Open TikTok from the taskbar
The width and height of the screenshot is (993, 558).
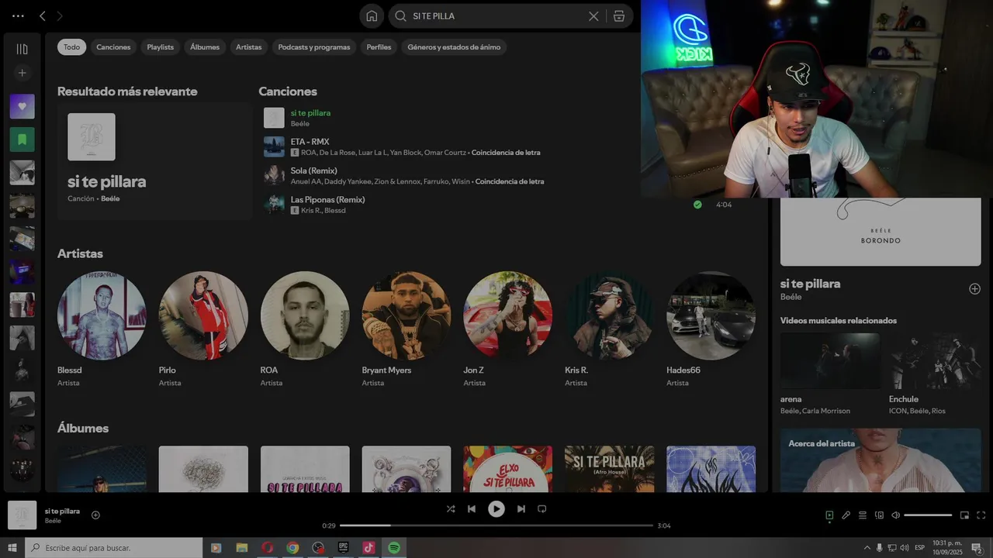point(368,548)
